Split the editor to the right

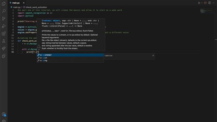click(210, 3)
